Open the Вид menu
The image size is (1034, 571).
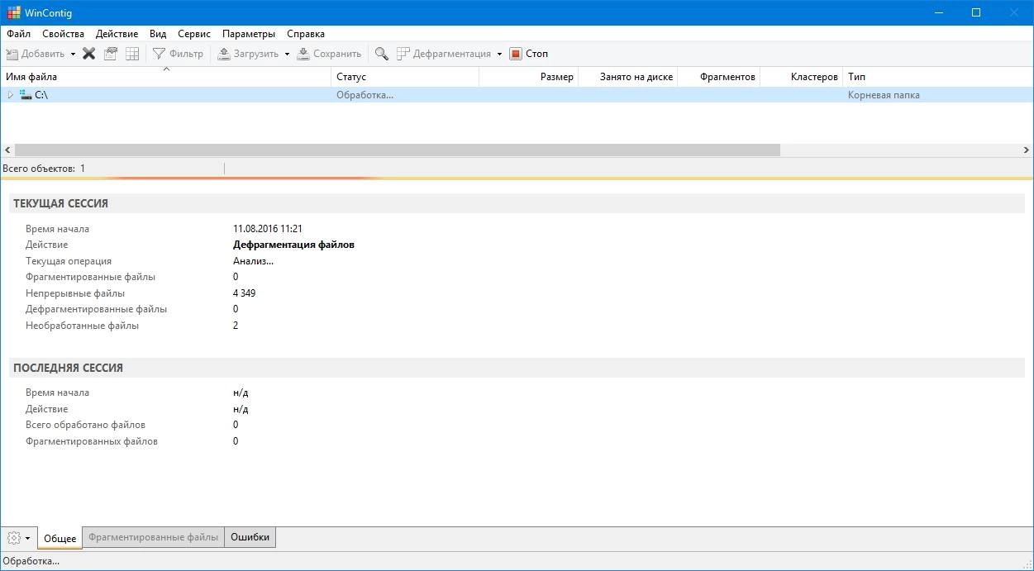tap(158, 34)
